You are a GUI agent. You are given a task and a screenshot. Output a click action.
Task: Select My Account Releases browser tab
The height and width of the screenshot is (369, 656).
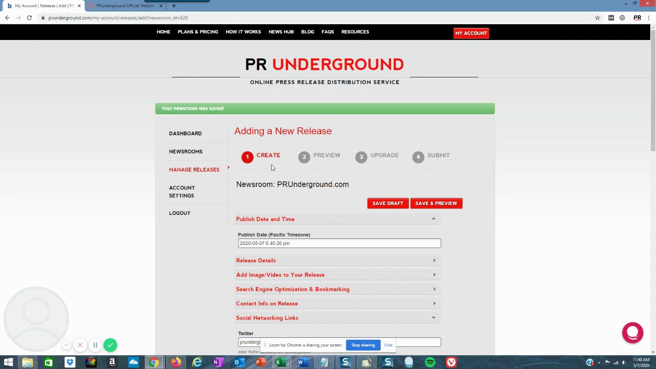[x=44, y=6]
